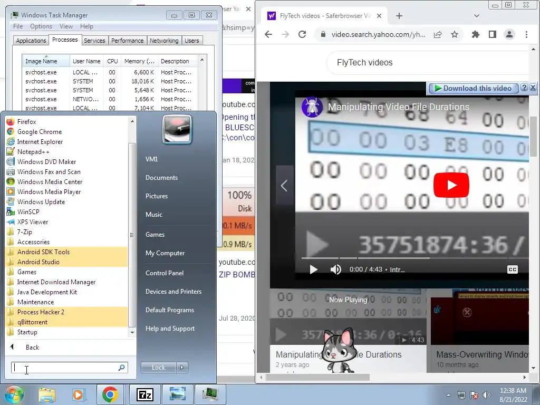The image size is (540, 405).
Task: Go Back to main Start menu
Action: [32, 347]
